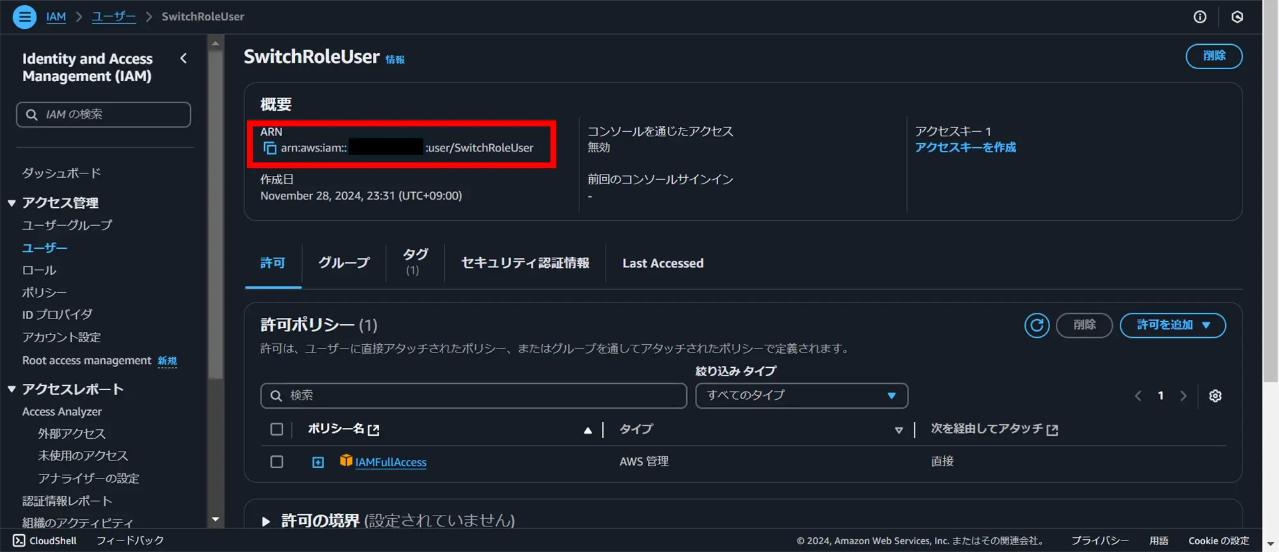Open 未使用のアクセス in the sidebar

[x=83, y=456]
